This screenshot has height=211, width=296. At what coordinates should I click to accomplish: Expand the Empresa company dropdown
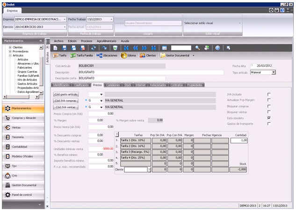(65, 20)
